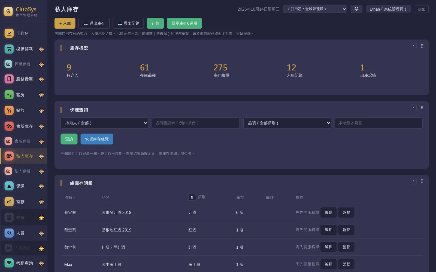Click monkey icon next to 客房

[x=41, y=95]
